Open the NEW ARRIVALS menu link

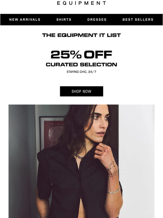[x=25, y=20]
